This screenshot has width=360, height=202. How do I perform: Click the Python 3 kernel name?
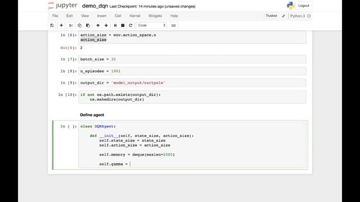[x=298, y=16]
